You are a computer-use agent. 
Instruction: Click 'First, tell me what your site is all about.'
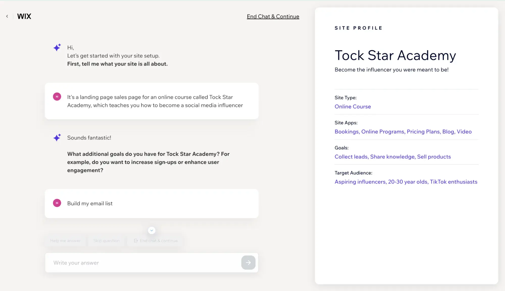click(117, 64)
